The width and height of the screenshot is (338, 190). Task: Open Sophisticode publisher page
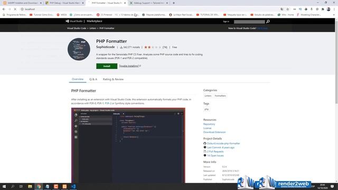[x=106, y=47]
